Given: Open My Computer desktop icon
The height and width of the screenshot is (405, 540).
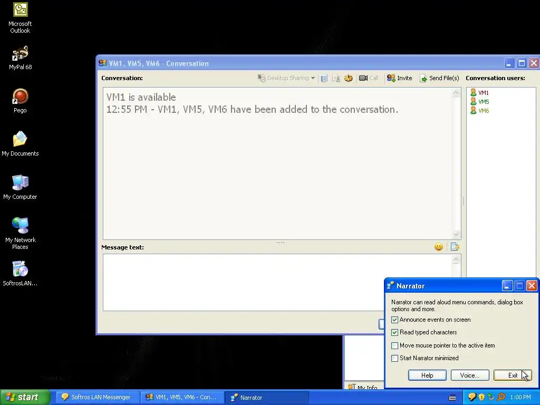Looking at the screenshot, I should pyautogui.click(x=21, y=187).
